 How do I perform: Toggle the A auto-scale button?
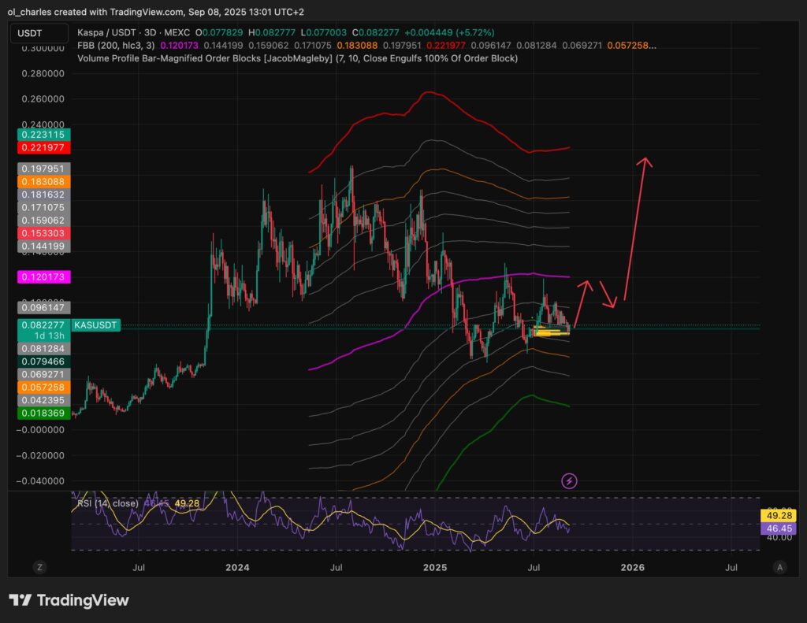click(779, 567)
